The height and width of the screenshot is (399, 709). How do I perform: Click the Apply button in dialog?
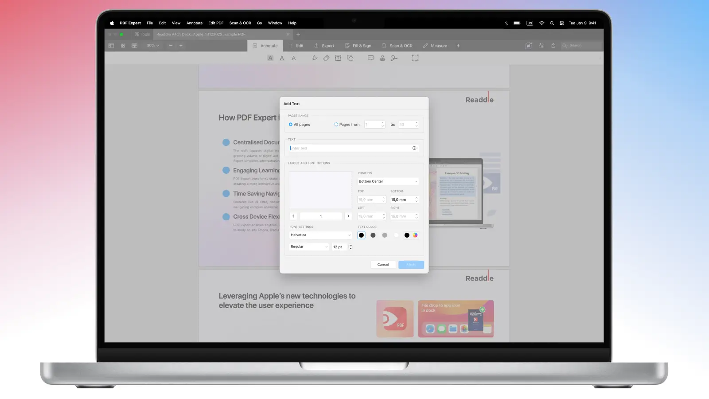(x=411, y=265)
